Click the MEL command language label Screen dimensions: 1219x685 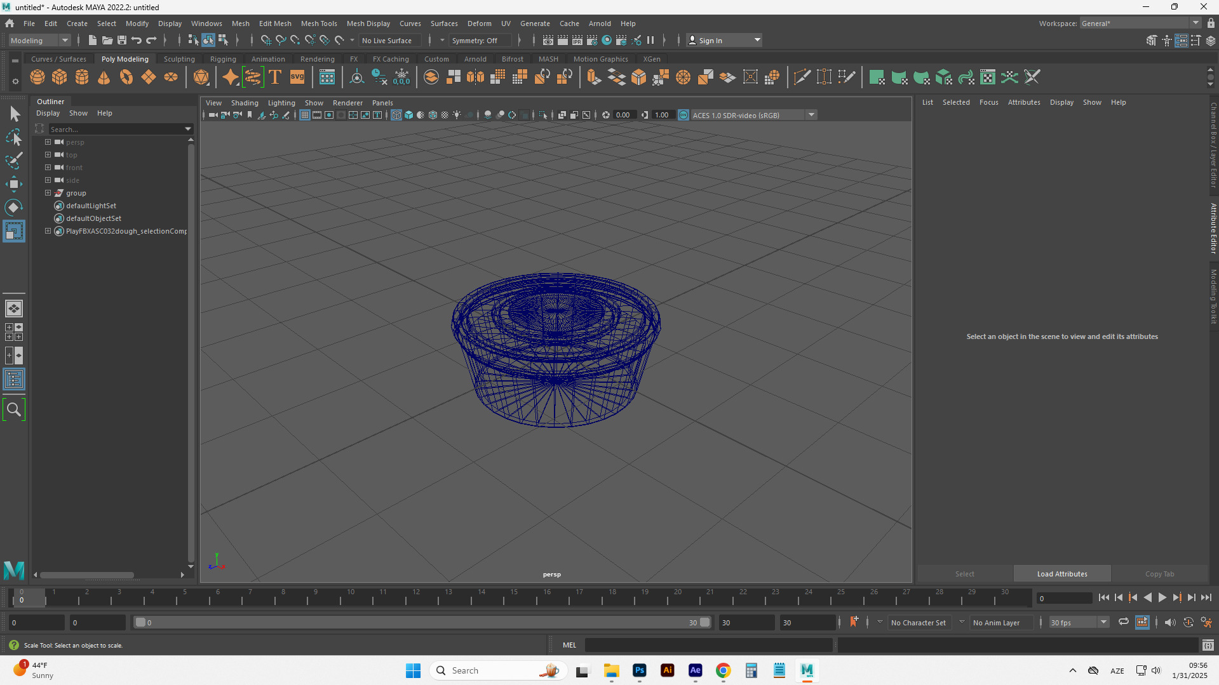pos(569,645)
